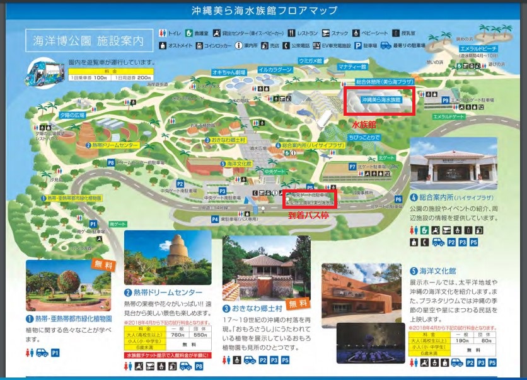Select the P6 marker near 北ゲート前駐車場

point(398,199)
